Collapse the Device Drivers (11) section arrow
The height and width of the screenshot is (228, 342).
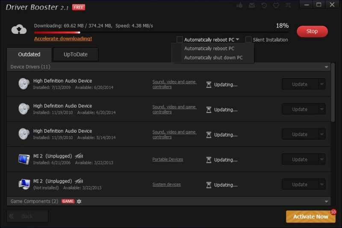pyautogui.click(x=326, y=67)
